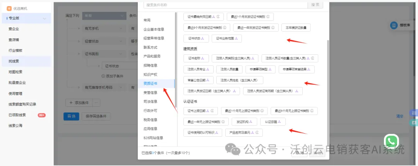Viewport: 418px width, 166px height.
Task: Select the 经营异常信息 category
Action: [154, 38]
